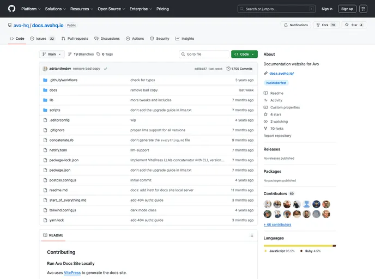The width and height of the screenshot is (375, 279).
Task: Expand the main branch selector dropdown
Action: coord(52,54)
